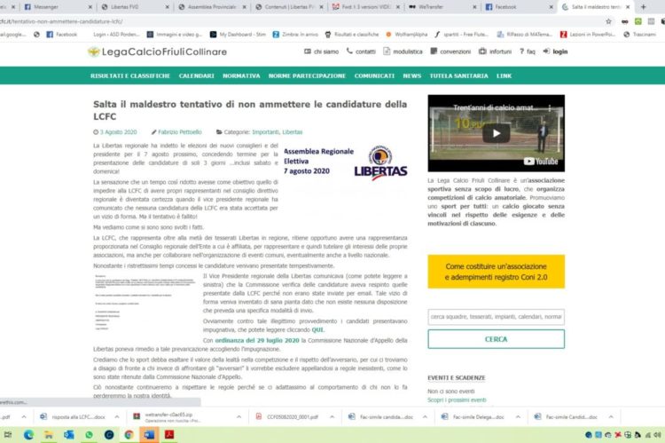Open the LINK menu item
The image size is (665, 443).
(x=504, y=75)
